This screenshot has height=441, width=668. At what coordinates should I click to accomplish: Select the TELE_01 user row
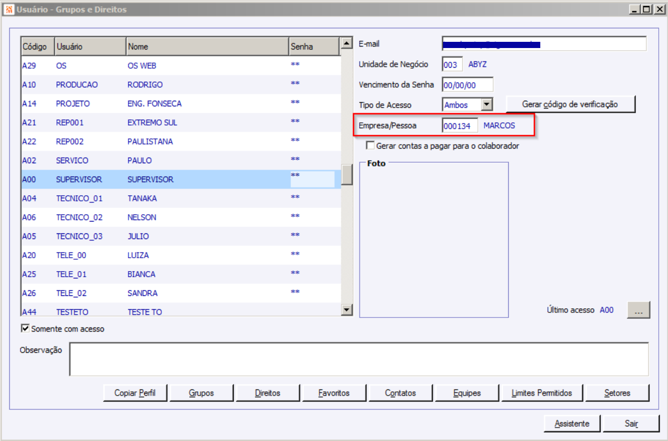pyautogui.click(x=181, y=274)
